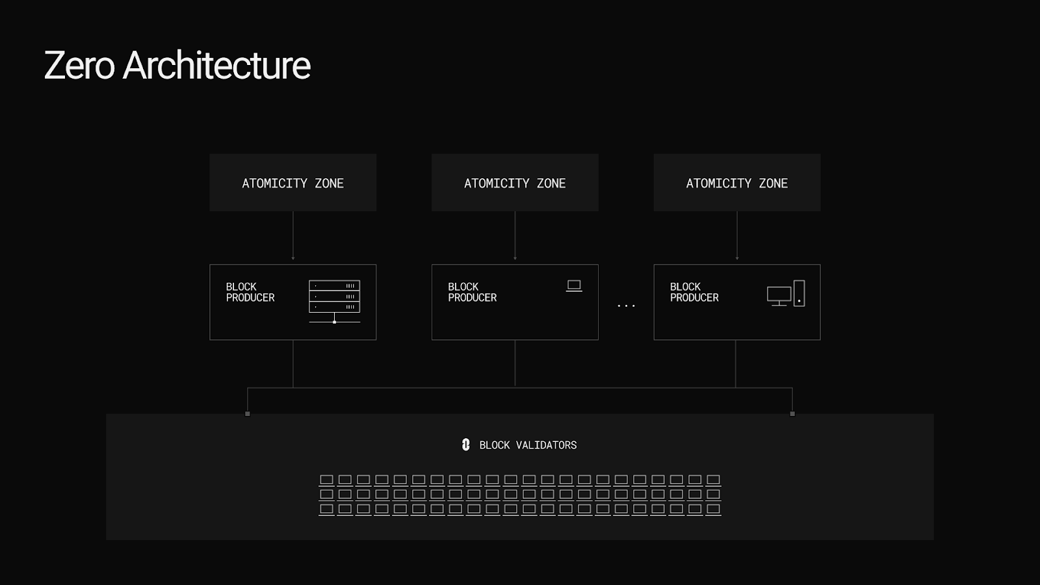Click the server rack icon in Block Producer
Viewport: 1040px width, 585px height.
pos(334,301)
